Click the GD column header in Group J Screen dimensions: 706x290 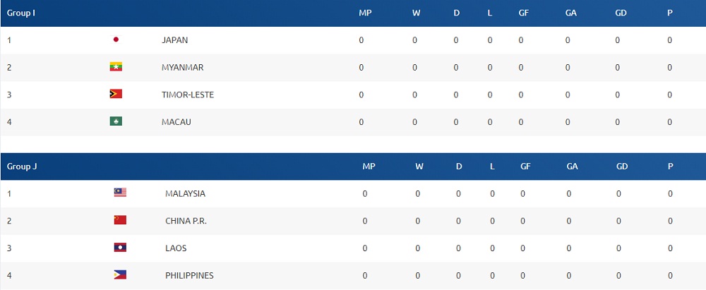[x=622, y=167]
